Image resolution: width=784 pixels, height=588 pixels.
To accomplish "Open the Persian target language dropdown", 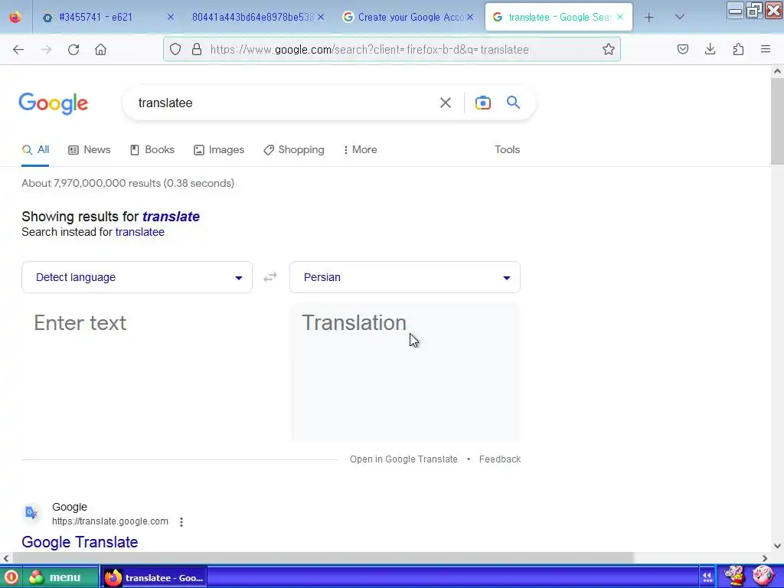I will 405,277.
